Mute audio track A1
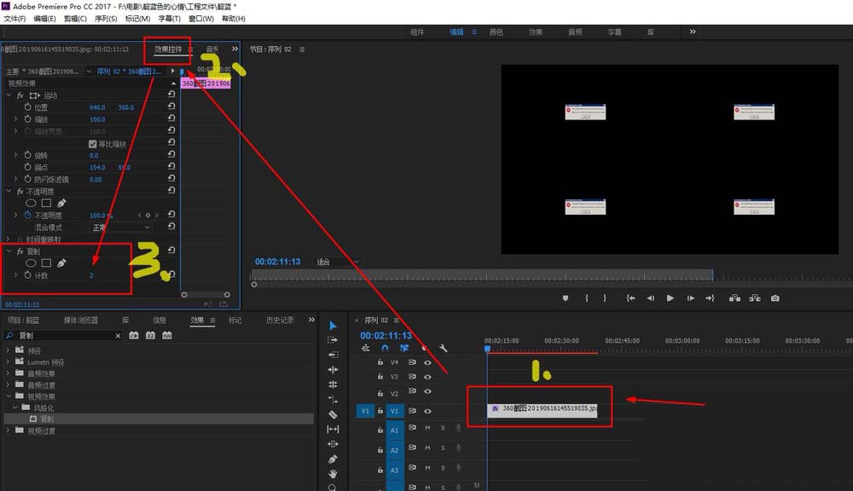Screen dimensions: 853x491 tap(427, 428)
